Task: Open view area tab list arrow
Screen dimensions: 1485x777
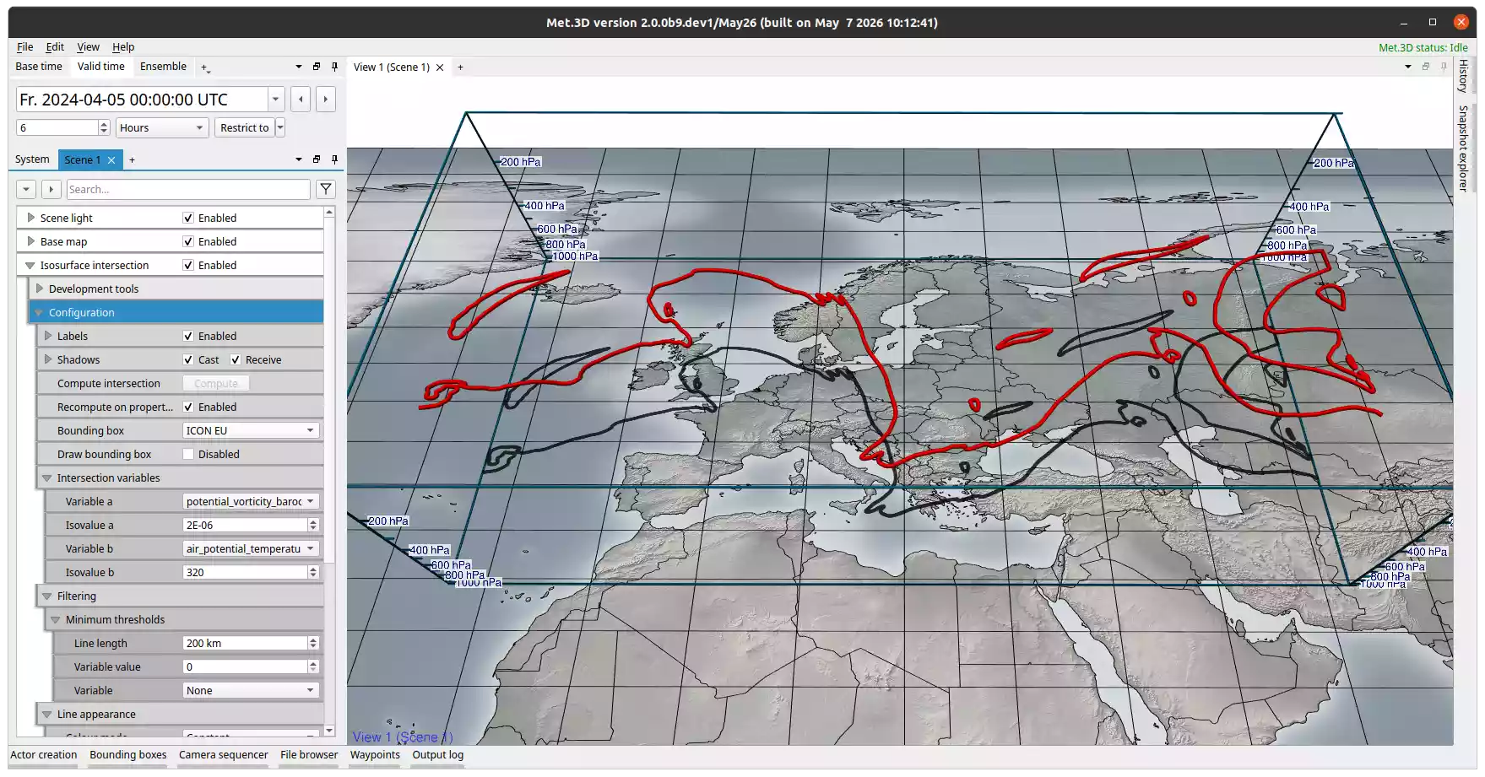Action: pyautogui.click(x=1408, y=67)
